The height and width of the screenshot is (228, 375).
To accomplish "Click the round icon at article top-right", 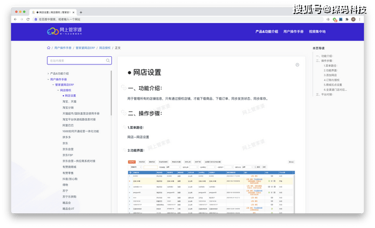I will 297,65.
